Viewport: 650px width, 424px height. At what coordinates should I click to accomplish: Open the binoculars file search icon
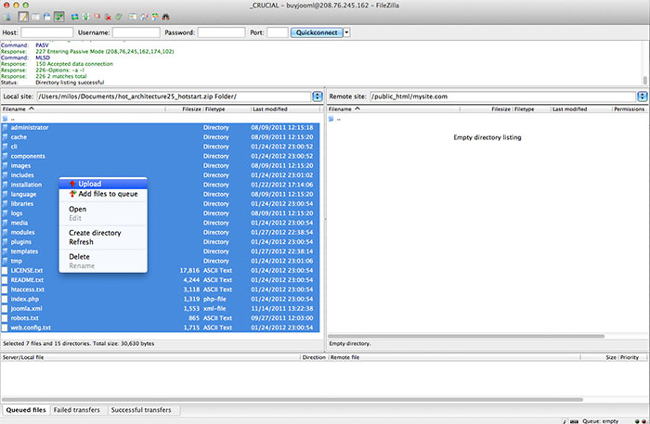166,17
